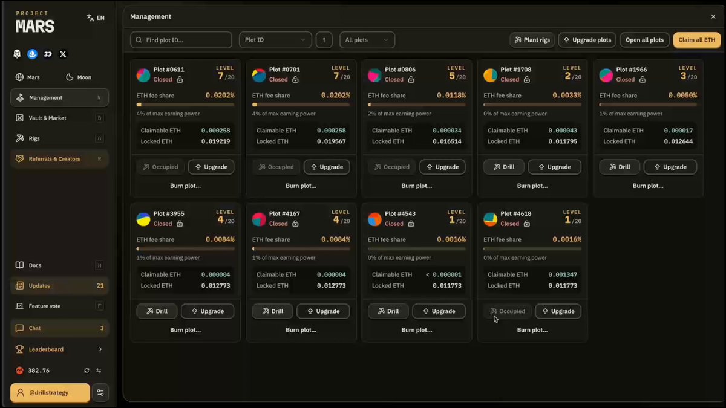The width and height of the screenshot is (726, 408).
Task: Open the Referrals & Creators menu item
Action: (x=59, y=159)
